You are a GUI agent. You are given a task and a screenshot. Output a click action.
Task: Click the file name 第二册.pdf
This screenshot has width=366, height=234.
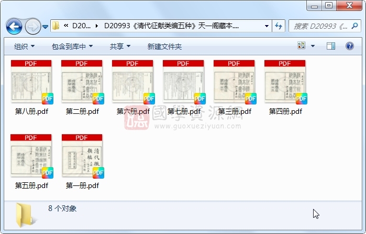[82, 111]
